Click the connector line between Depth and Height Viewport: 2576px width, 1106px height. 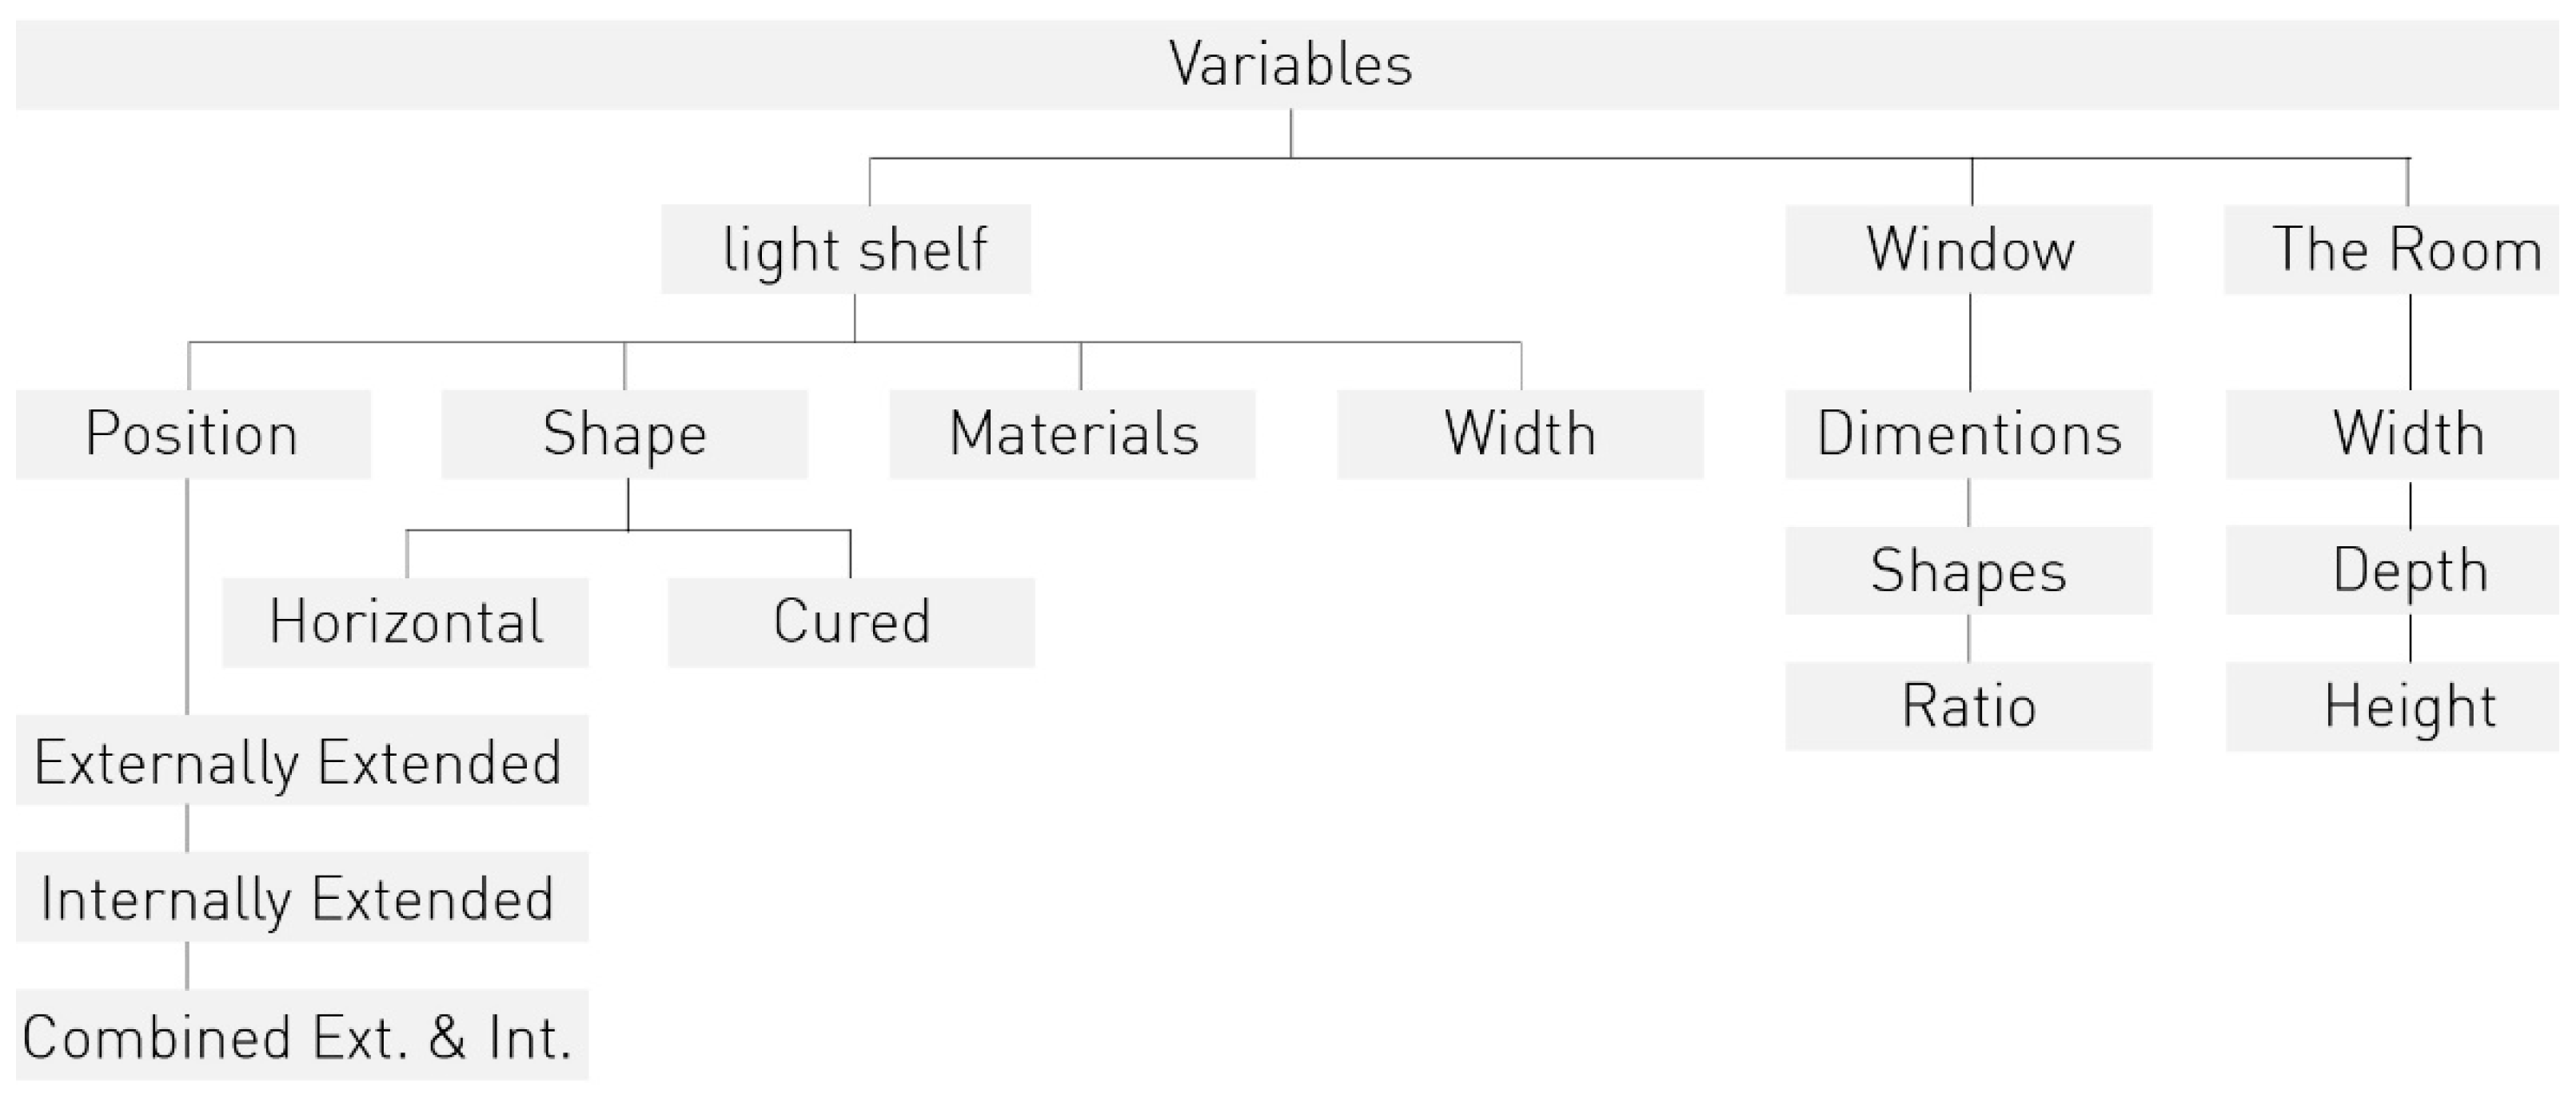coord(2410,638)
